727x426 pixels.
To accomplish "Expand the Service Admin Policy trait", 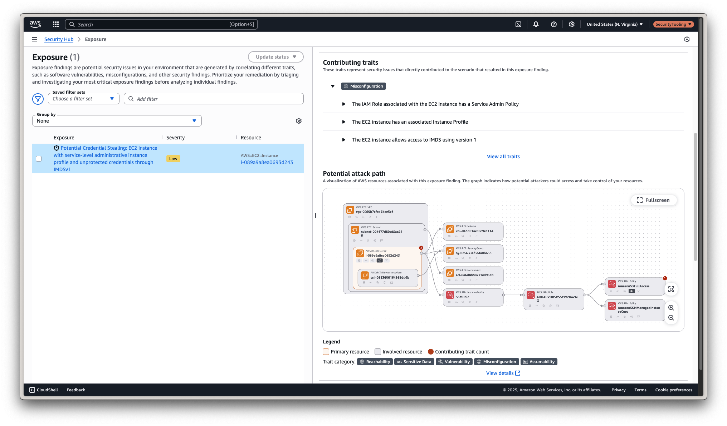I will point(344,104).
